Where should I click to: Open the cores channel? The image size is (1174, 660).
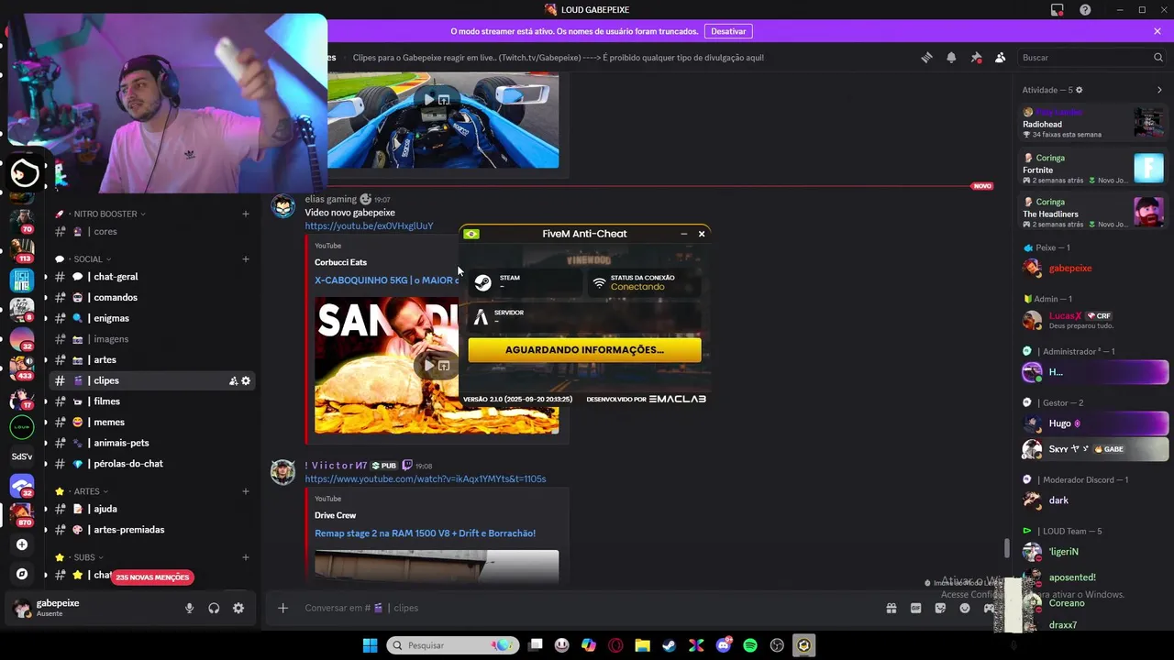[x=151, y=232]
